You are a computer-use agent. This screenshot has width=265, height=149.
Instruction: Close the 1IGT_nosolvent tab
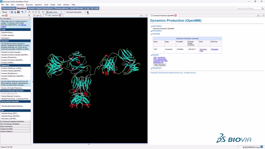pos(60,15)
